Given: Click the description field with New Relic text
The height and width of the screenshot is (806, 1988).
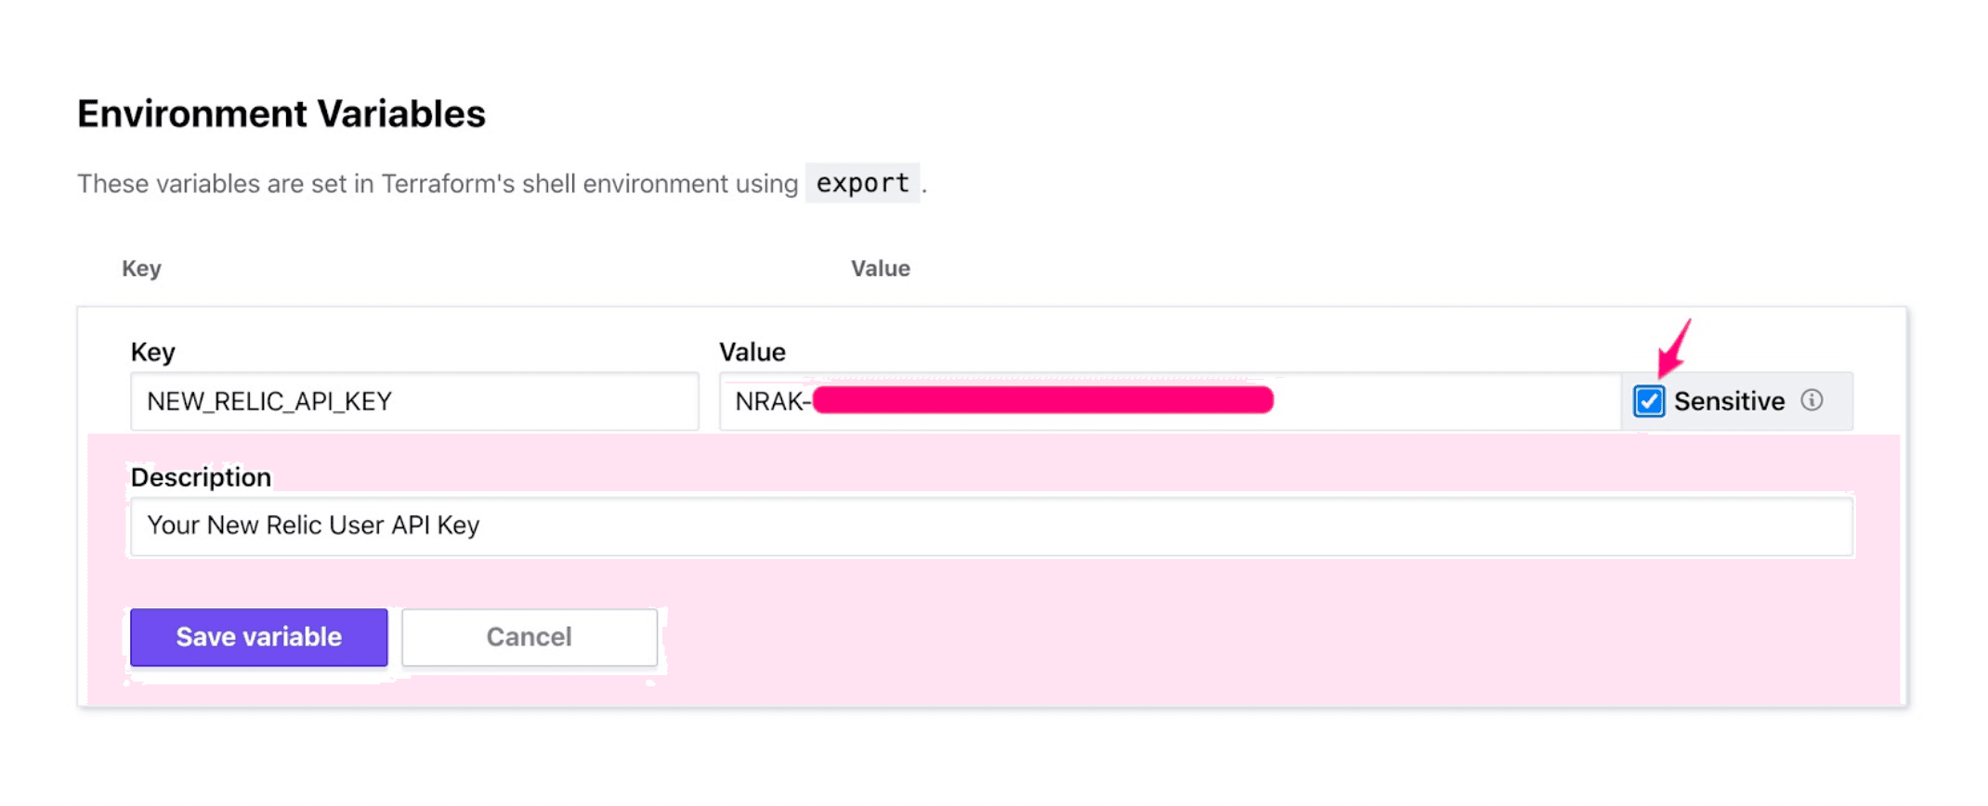Looking at the screenshot, I should (x=991, y=526).
